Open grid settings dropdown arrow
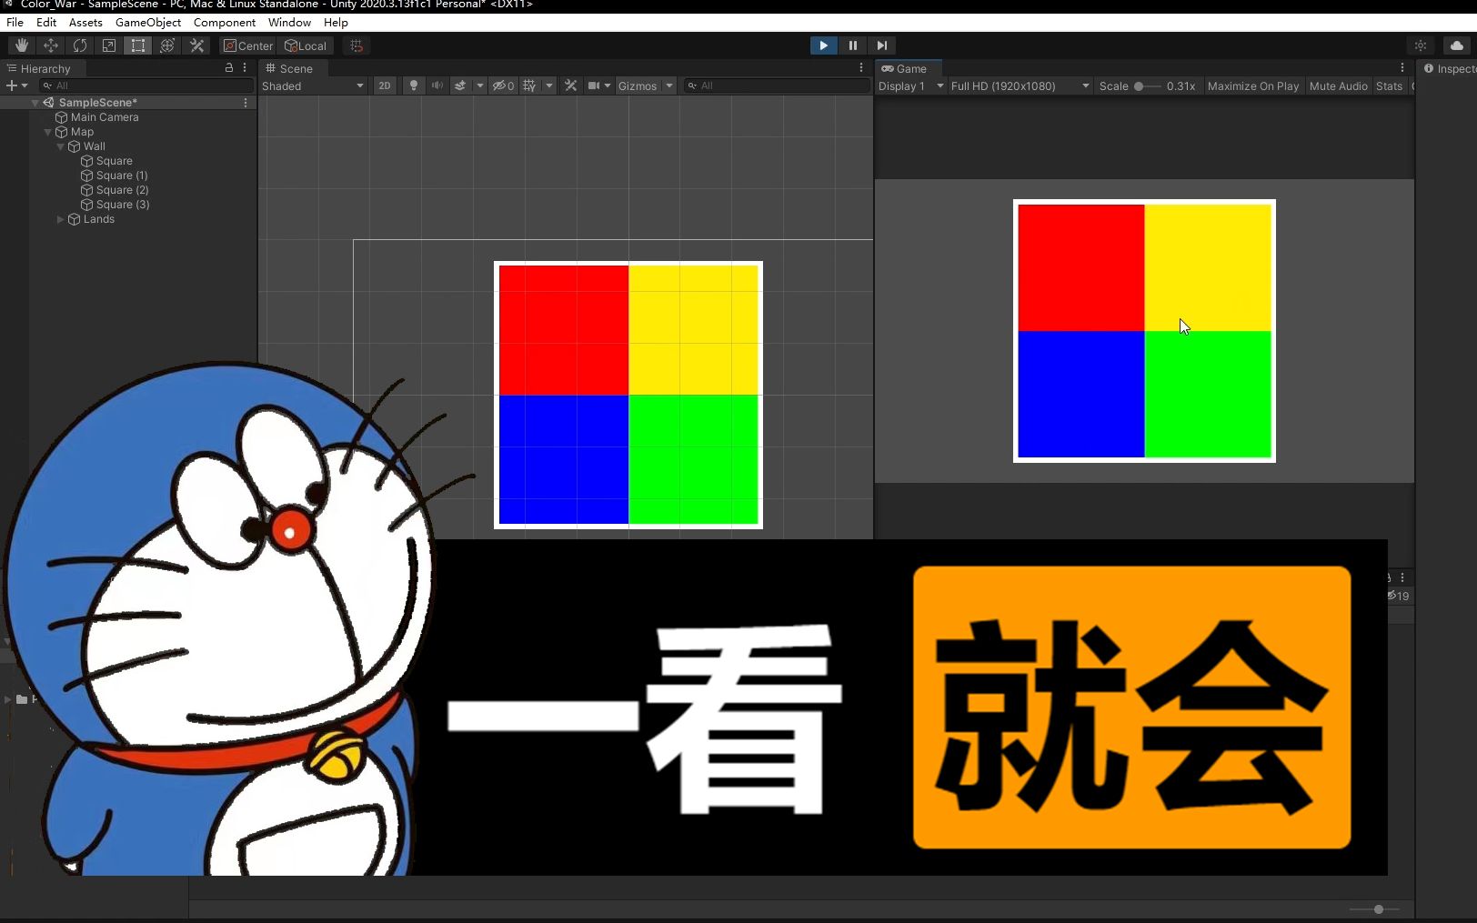The width and height of the screenshot is (1477, 923). pyautogui.click(x=548, y=85)
